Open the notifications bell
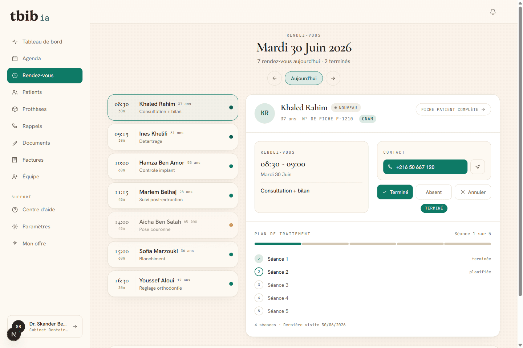The width and height of the screenshot is (523, 348). (x=493, y=12)
